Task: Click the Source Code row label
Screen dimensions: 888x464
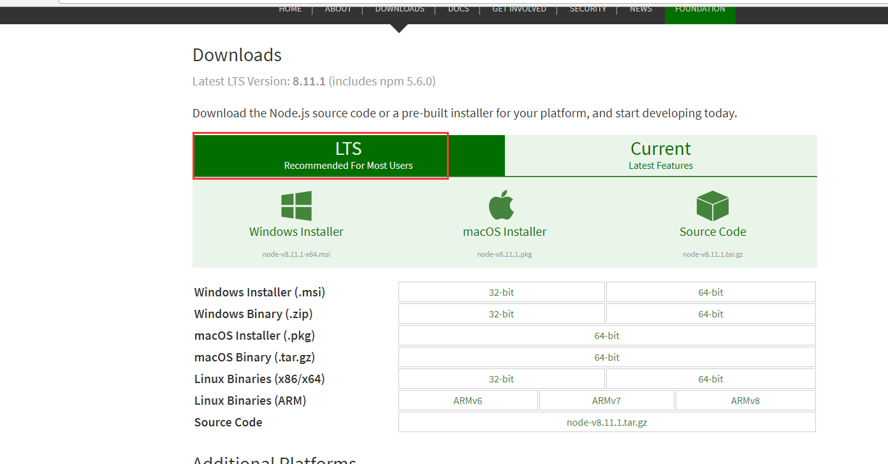Action: point(228,422)
